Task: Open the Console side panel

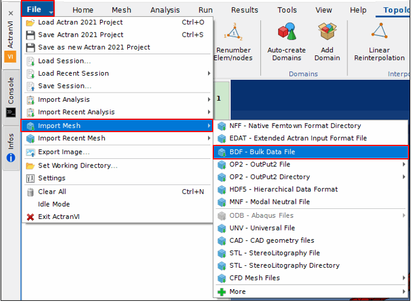Action: coord(11,97)
